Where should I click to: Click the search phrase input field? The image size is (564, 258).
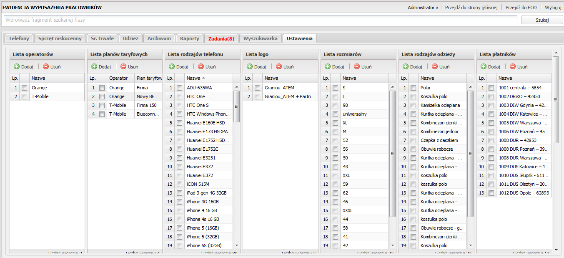pyautogui.click(x=260, y=20)
